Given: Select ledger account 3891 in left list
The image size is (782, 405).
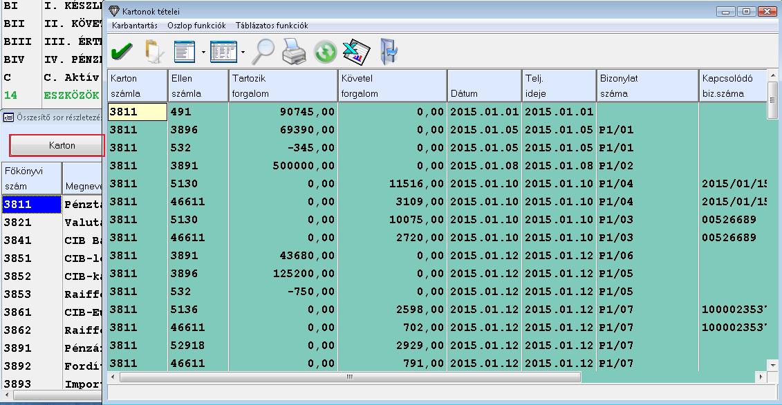Looking at the screenshot, I should click(x=17, y=348).
